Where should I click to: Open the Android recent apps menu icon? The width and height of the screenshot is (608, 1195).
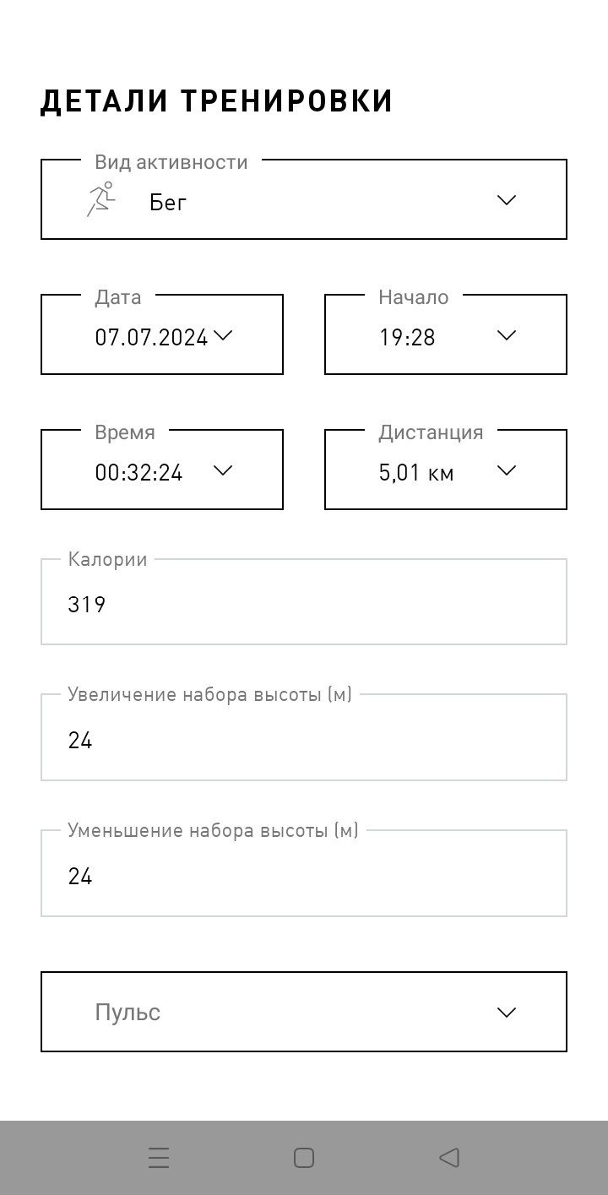coord(159,1157)
